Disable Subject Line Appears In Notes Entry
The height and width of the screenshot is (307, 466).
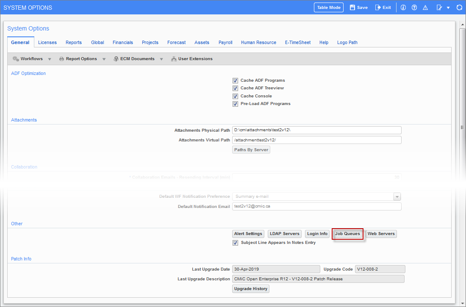(x=236, y=243)
